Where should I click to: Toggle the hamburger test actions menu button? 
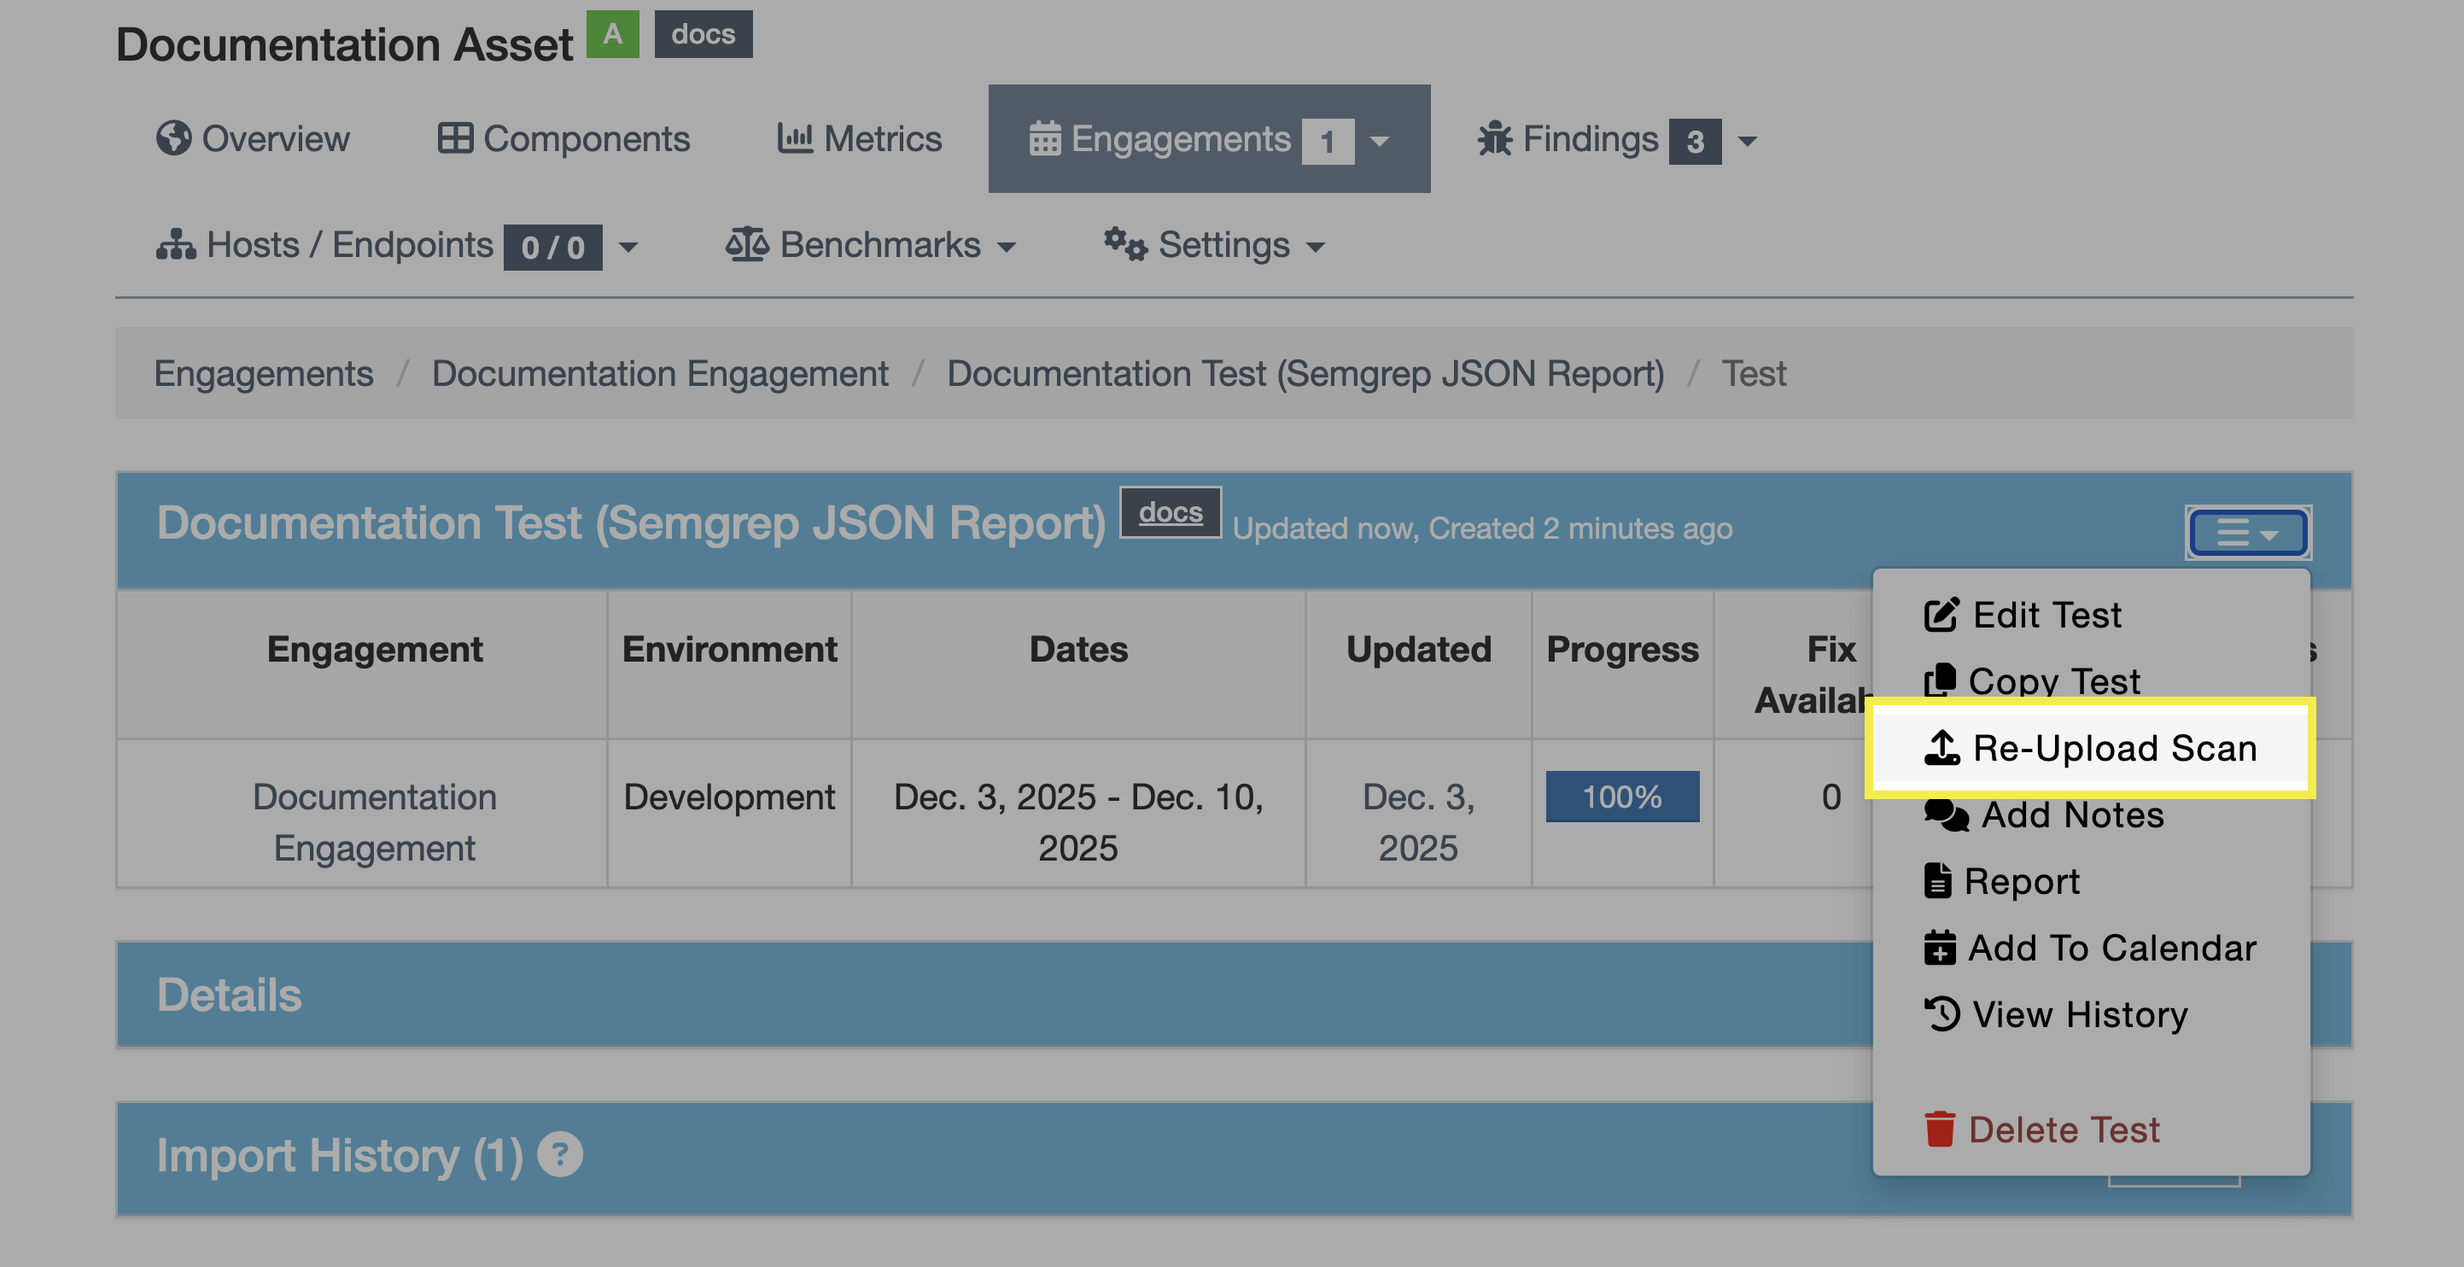(2247, 533)
